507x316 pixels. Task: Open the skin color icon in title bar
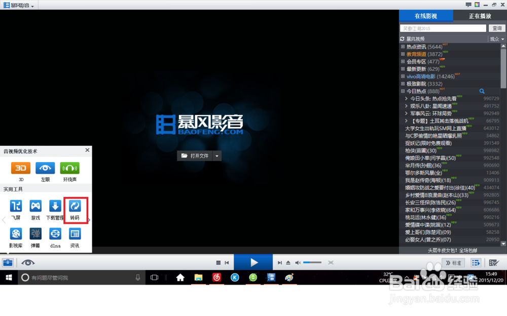click(x=477, y=5)
